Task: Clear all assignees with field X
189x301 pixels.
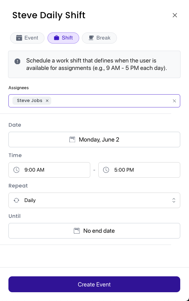Action: (174, 101)
